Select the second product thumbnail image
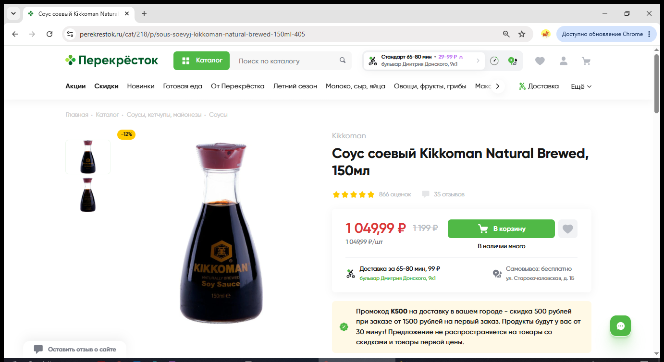664x362 pixels. tap(88, 195)
